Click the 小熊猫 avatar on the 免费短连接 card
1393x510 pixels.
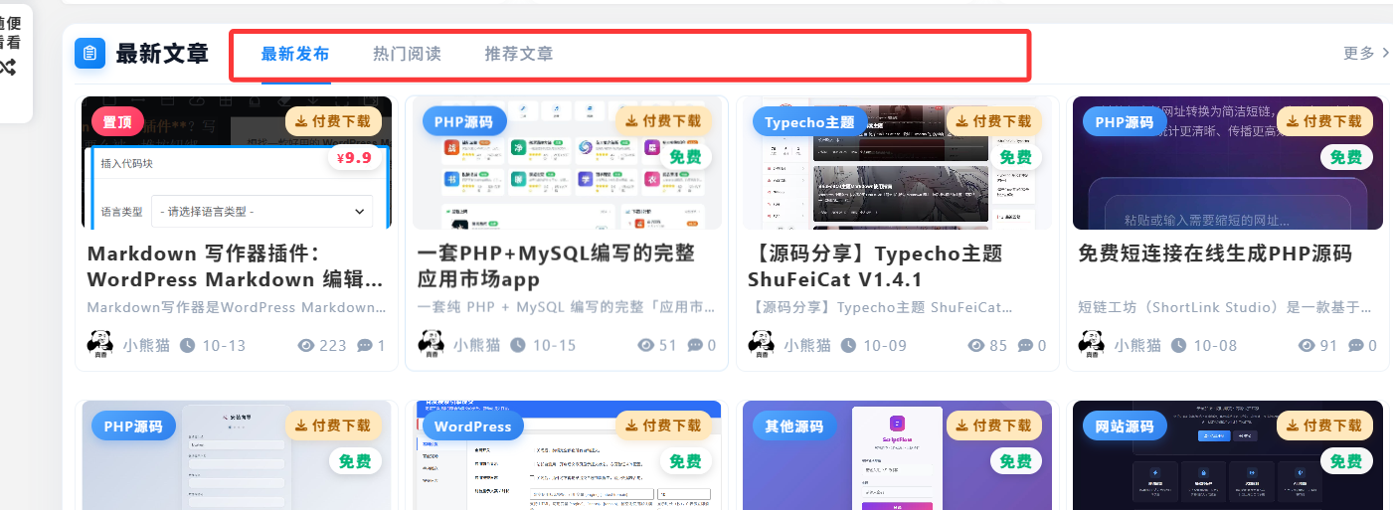(1091, 345)
